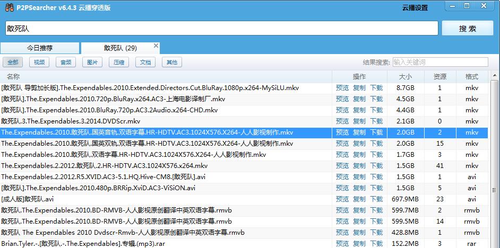Maximize the P2PSearcher window
This screenshot has width=500, height=248.
coord(467,6)
